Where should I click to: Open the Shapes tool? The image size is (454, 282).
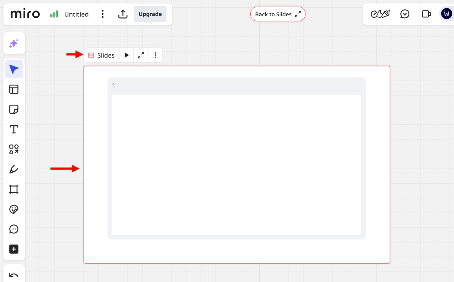coord(14,149)
